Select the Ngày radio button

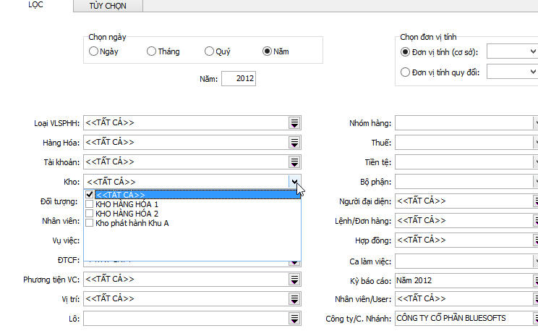pyautogui.click(x=93, y=51)
